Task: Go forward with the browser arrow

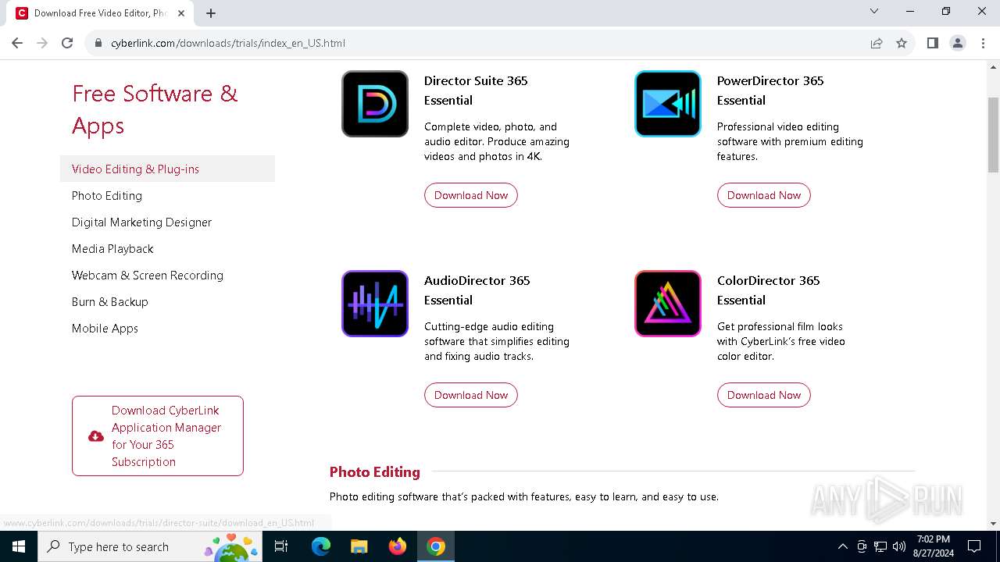Action: pyautogui.click(x=42, y=43)
